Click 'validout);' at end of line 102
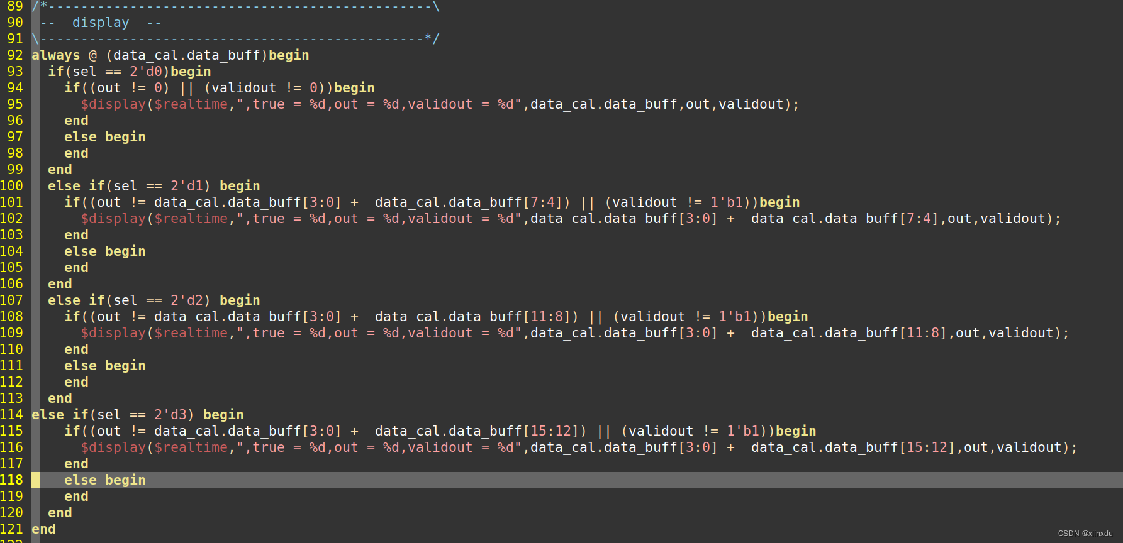Viewport: 1123px width, 543px height. click(x=1021, y=219)
